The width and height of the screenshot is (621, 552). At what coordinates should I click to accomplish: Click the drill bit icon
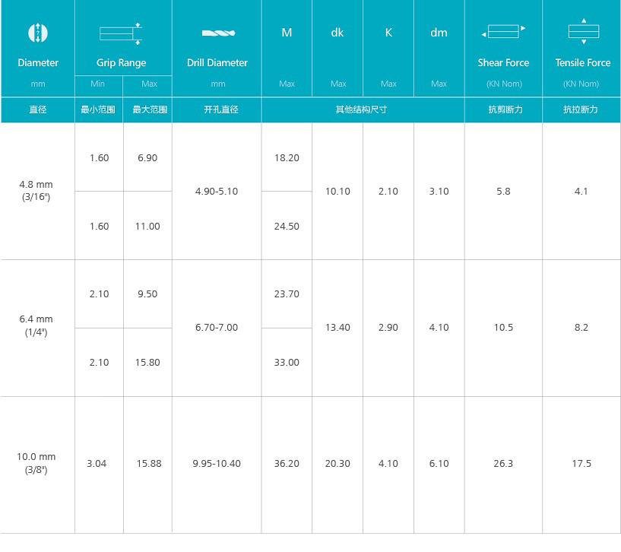[218, 33]
